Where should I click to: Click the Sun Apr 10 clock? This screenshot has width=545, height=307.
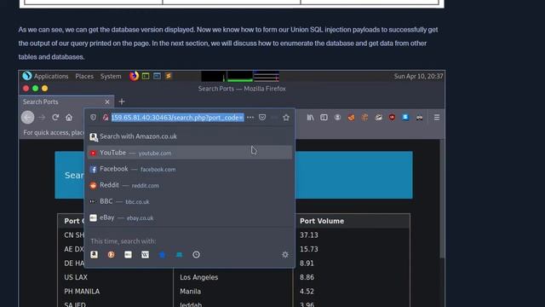coord(418,76)
